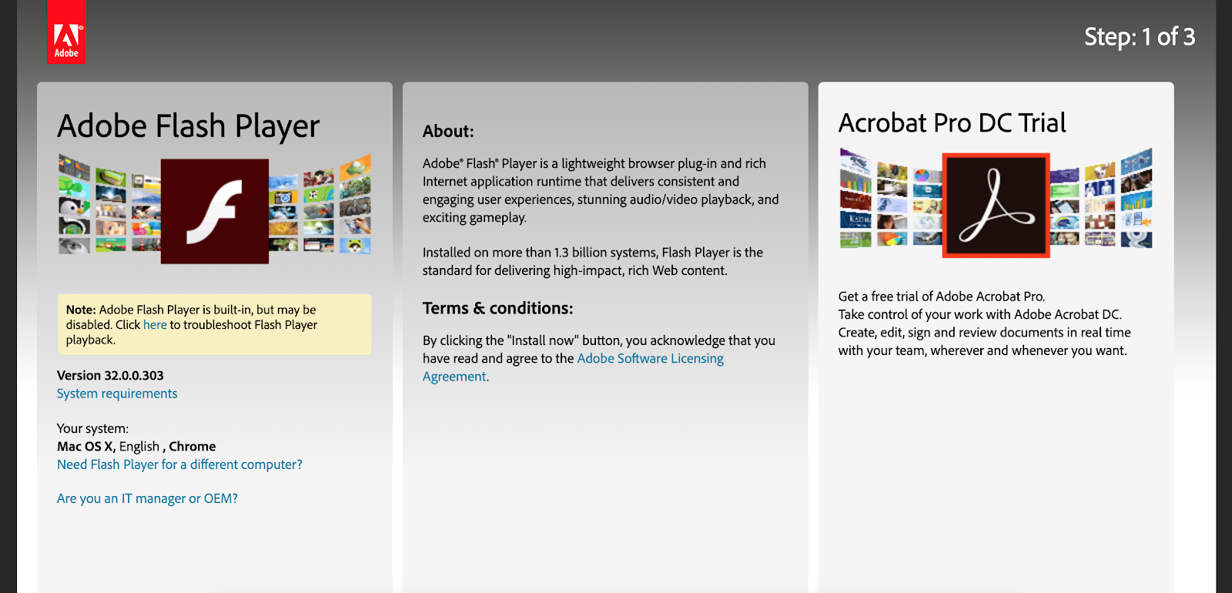This screenshot has height=593, width=1232.
Task: Click the 'Version 32.0.0.303' text
Action: 110,376
